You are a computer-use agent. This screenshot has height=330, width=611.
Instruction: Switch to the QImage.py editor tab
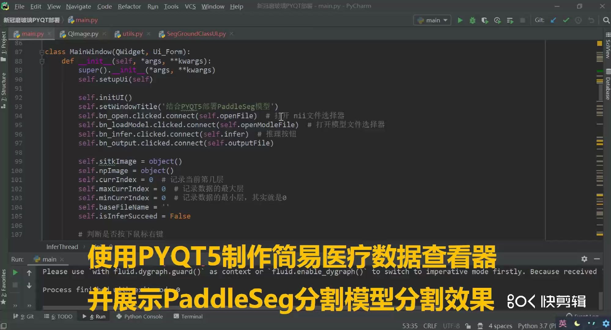coord(83,34)
